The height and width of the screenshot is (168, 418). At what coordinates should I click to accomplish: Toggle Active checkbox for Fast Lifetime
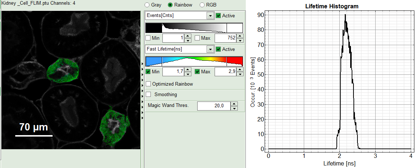click(x=218, y=49)
